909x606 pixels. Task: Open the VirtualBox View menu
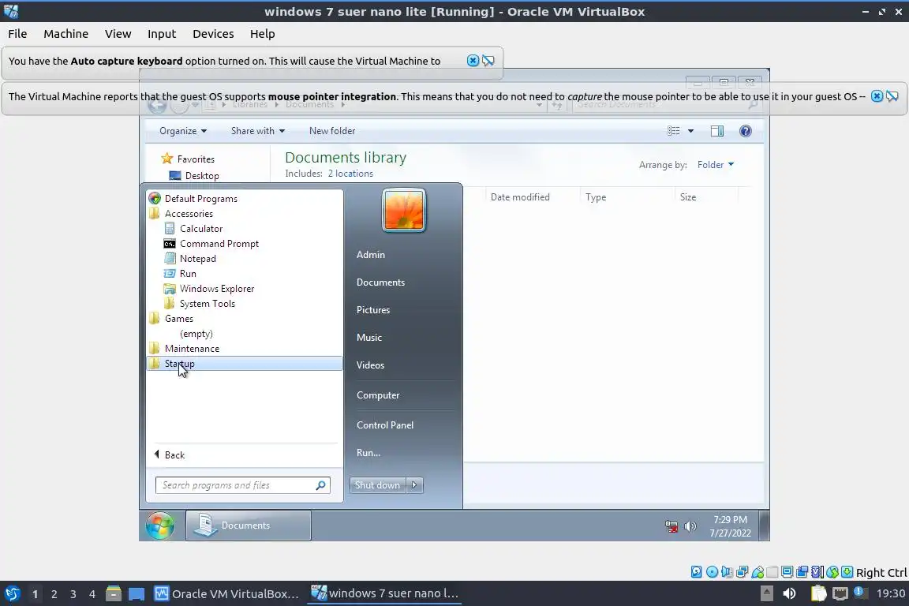click(x=118, y=34)
